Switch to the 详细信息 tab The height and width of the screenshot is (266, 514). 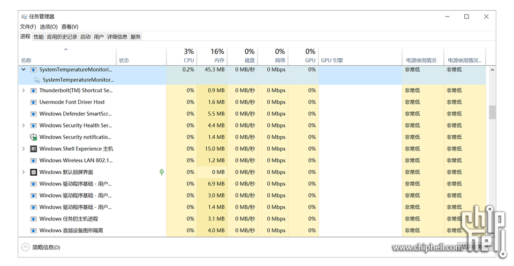pos(117,37)
